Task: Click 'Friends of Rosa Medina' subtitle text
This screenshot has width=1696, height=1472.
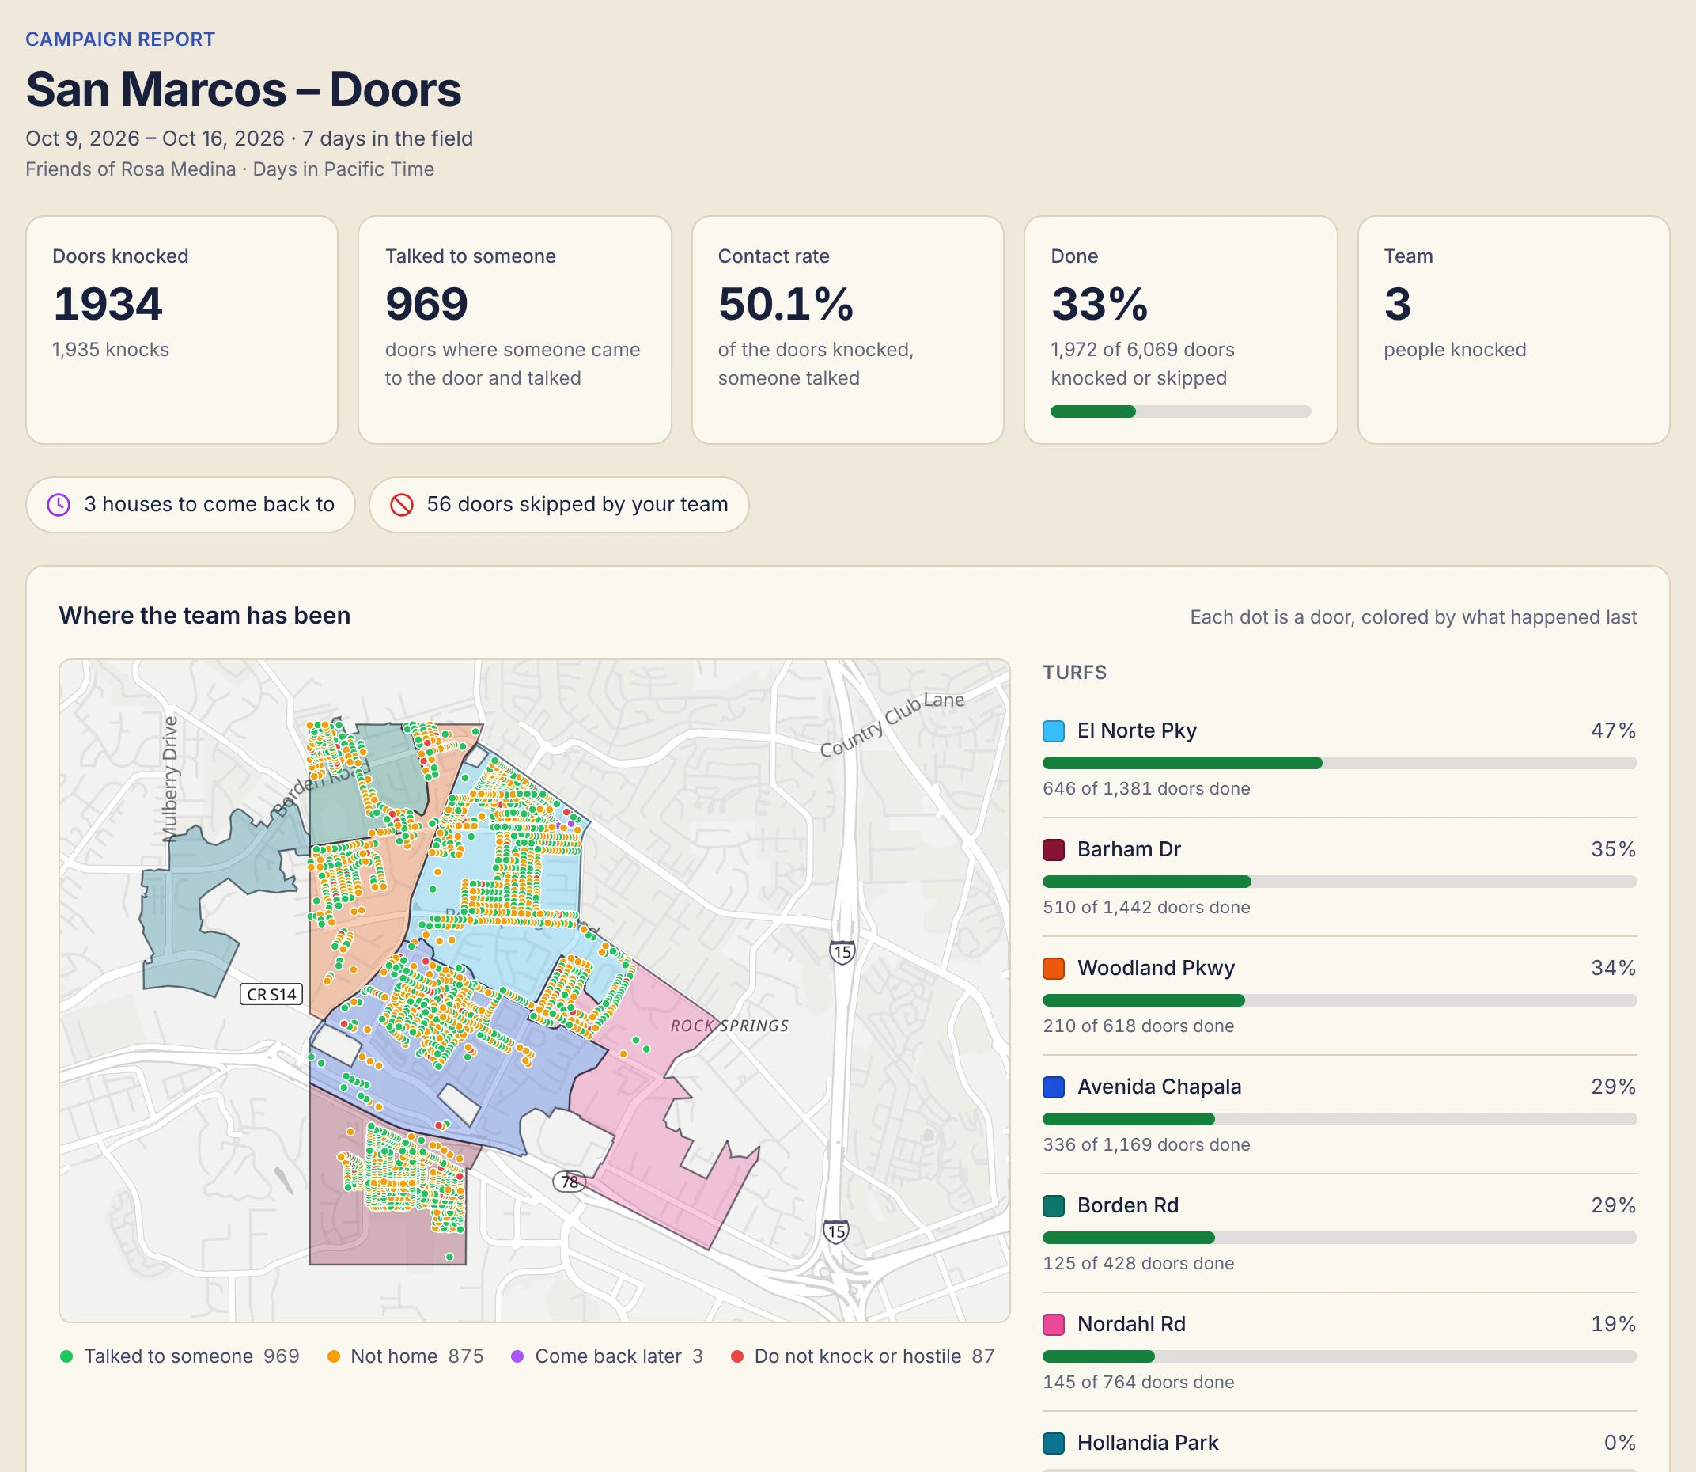Action: [131, 169]
